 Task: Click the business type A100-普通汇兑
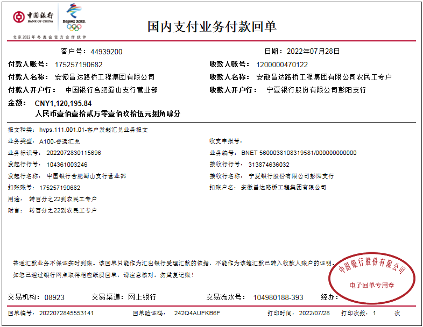click(x=60, y=141)
